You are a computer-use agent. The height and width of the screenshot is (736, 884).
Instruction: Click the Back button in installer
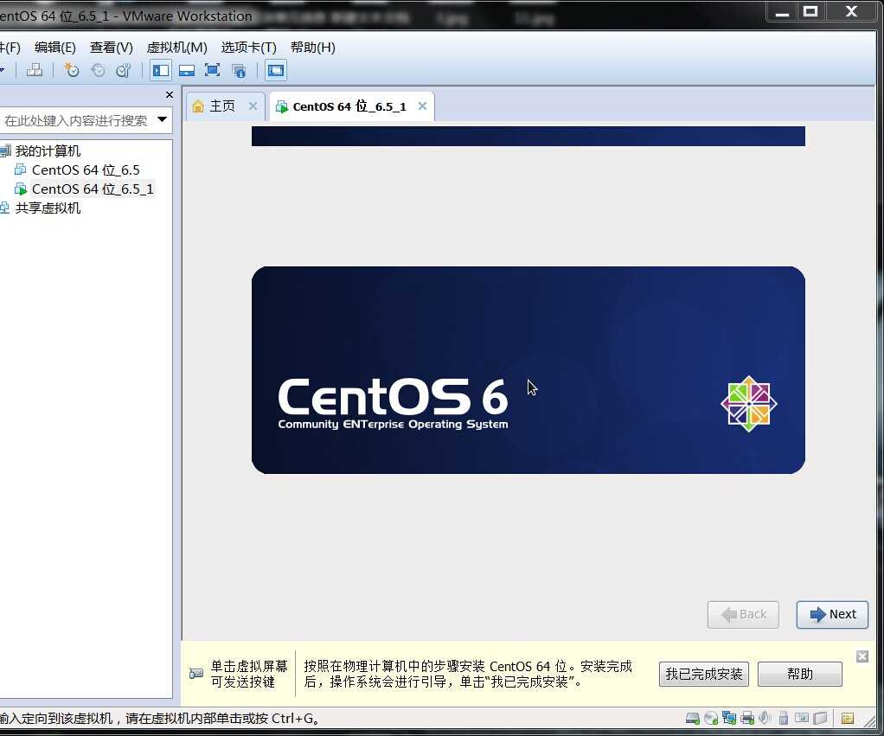click(x=743, y=614)
